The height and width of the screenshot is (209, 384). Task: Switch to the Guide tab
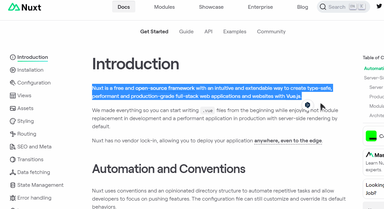[186, 32]
